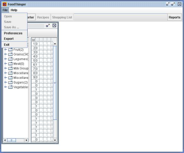This screenshot has height=153, width=184.
Task: Choose Exit from the File menu
Action: pyautogui.click(x=7, y=45)
